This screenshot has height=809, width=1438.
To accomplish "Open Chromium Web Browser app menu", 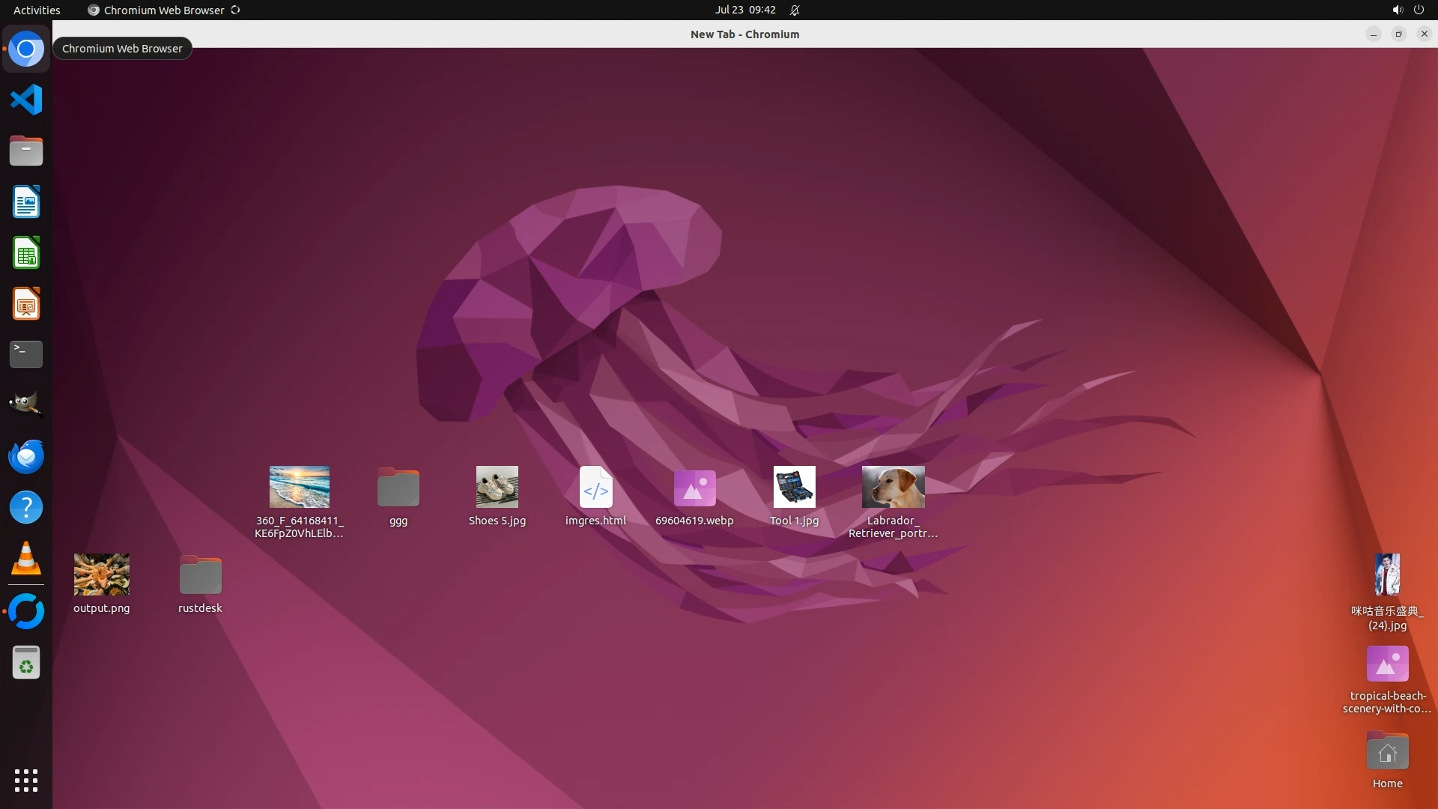I will click(x=163, y=10).
